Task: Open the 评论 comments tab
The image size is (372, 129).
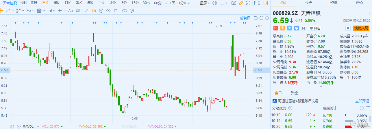Action: pyautogui.click(x=359, y=3)
